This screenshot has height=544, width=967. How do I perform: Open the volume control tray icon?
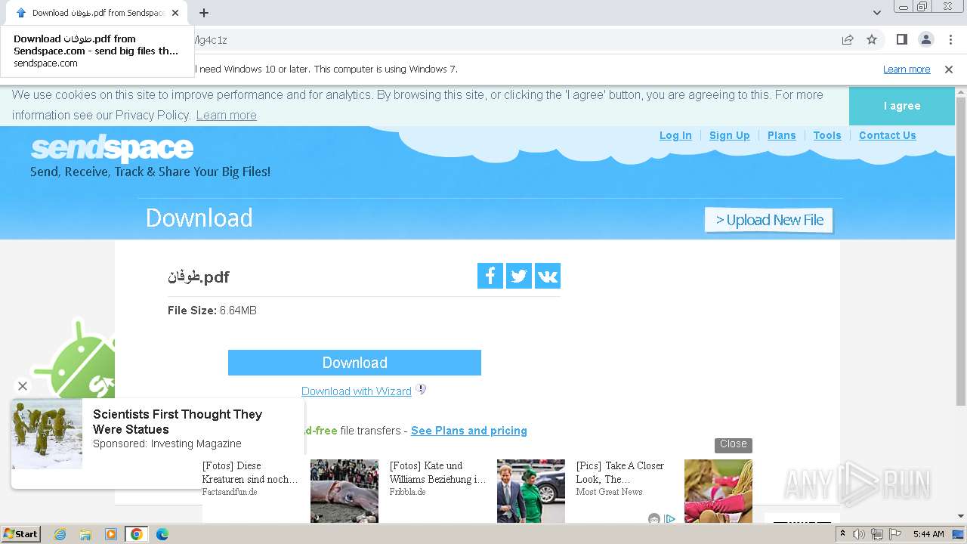click(859, 534)
